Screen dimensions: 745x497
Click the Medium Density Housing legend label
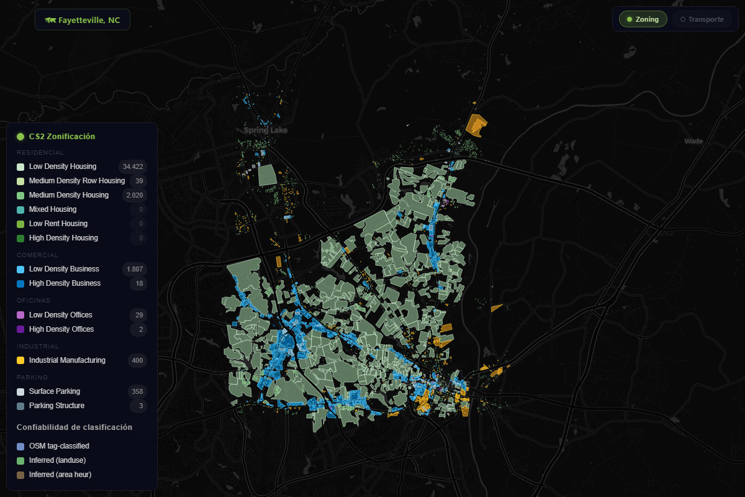click(x=69, y=195)
